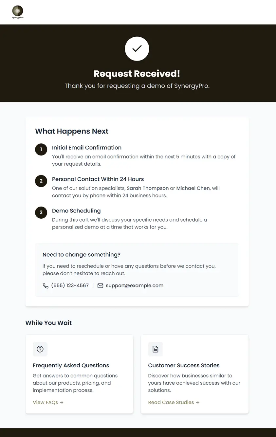
Task: Click the white checkmark success icon
Action: coord(137,49)
